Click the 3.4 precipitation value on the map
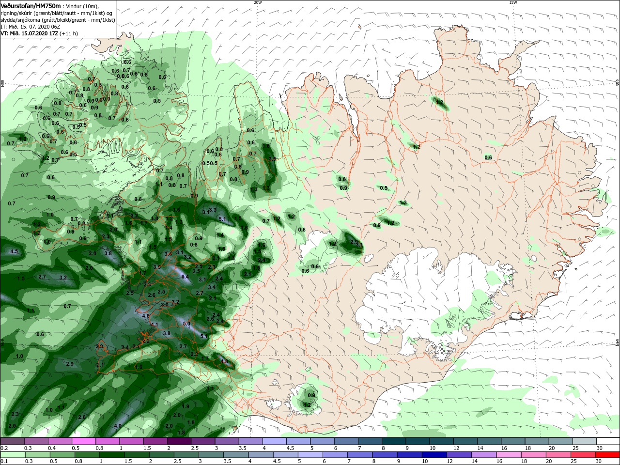 click(x=168, y=254)
